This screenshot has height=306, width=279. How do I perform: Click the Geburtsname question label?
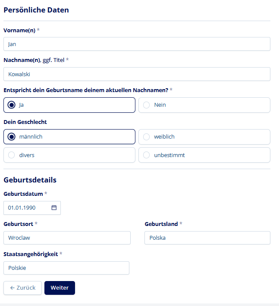[x=86, y=90]
